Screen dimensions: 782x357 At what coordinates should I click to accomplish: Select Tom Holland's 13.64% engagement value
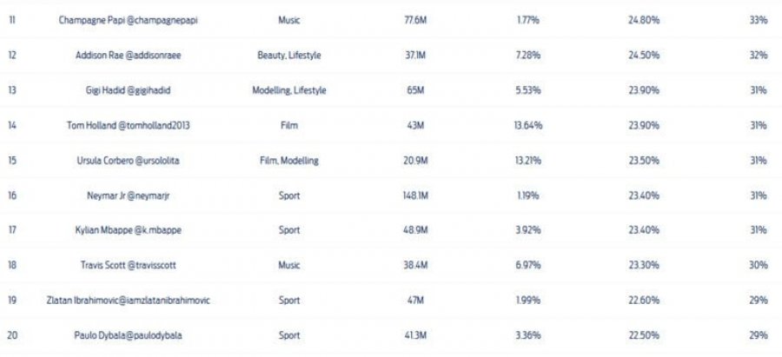[528, 125]
